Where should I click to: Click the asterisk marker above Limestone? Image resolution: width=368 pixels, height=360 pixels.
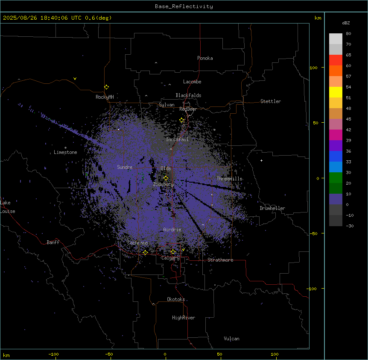[65, 148]
